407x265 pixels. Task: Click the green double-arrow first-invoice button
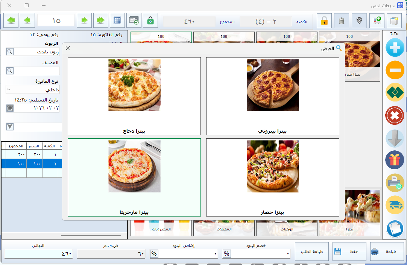11,20
